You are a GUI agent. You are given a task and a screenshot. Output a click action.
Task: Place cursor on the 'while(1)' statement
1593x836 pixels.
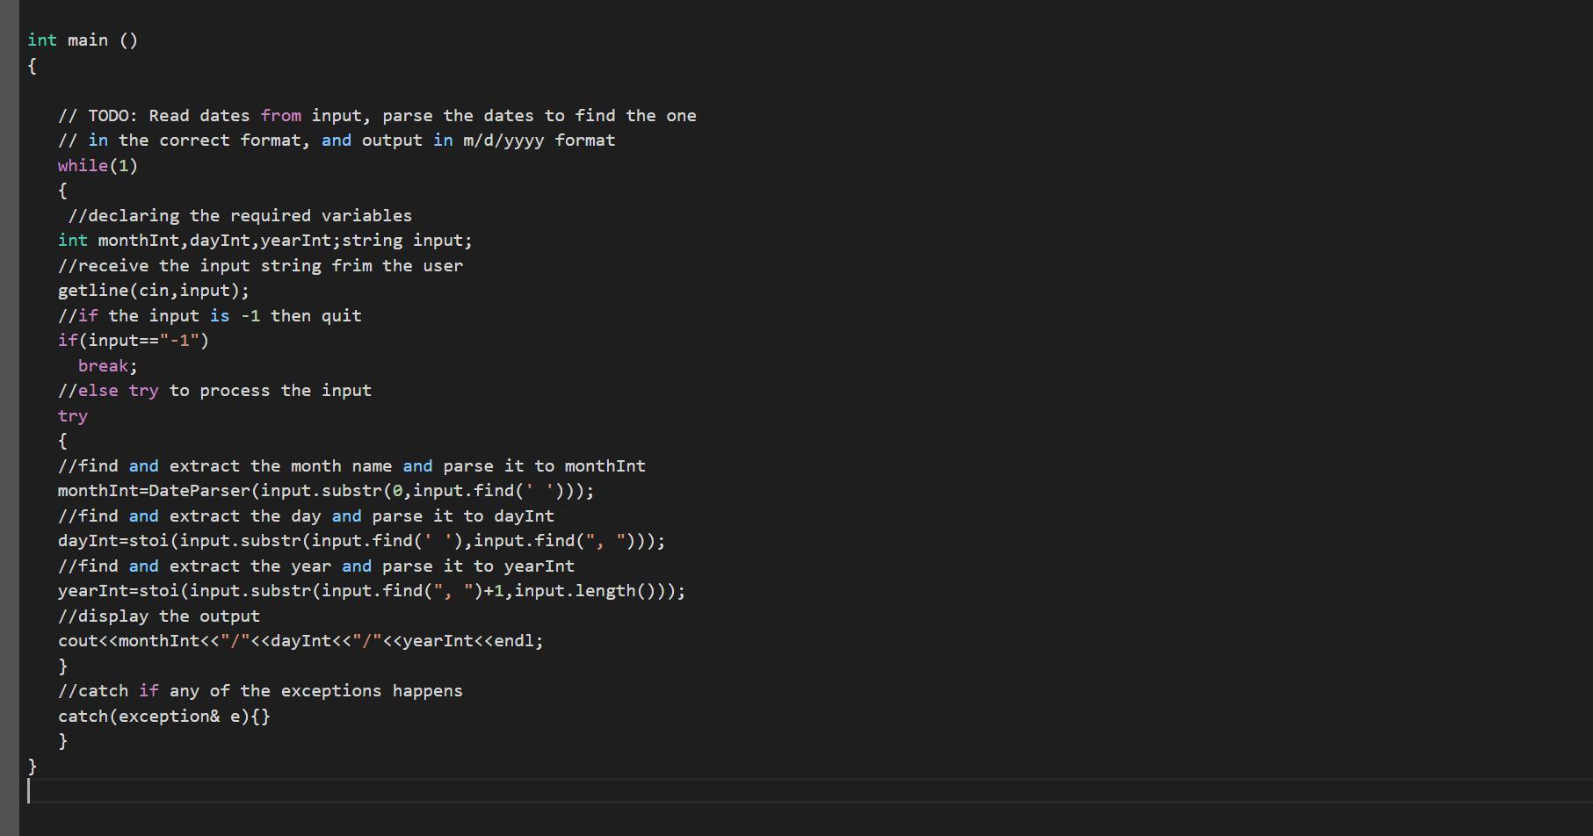[98, 166]
